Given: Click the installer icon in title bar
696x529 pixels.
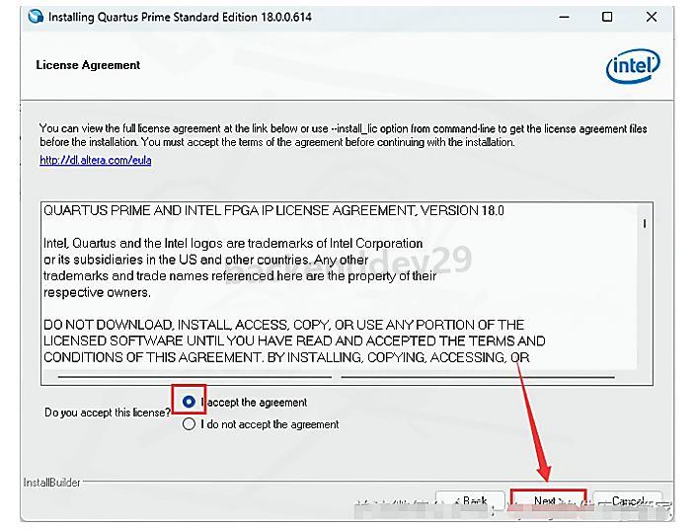Looking at the screenshot, I should 37,17.
